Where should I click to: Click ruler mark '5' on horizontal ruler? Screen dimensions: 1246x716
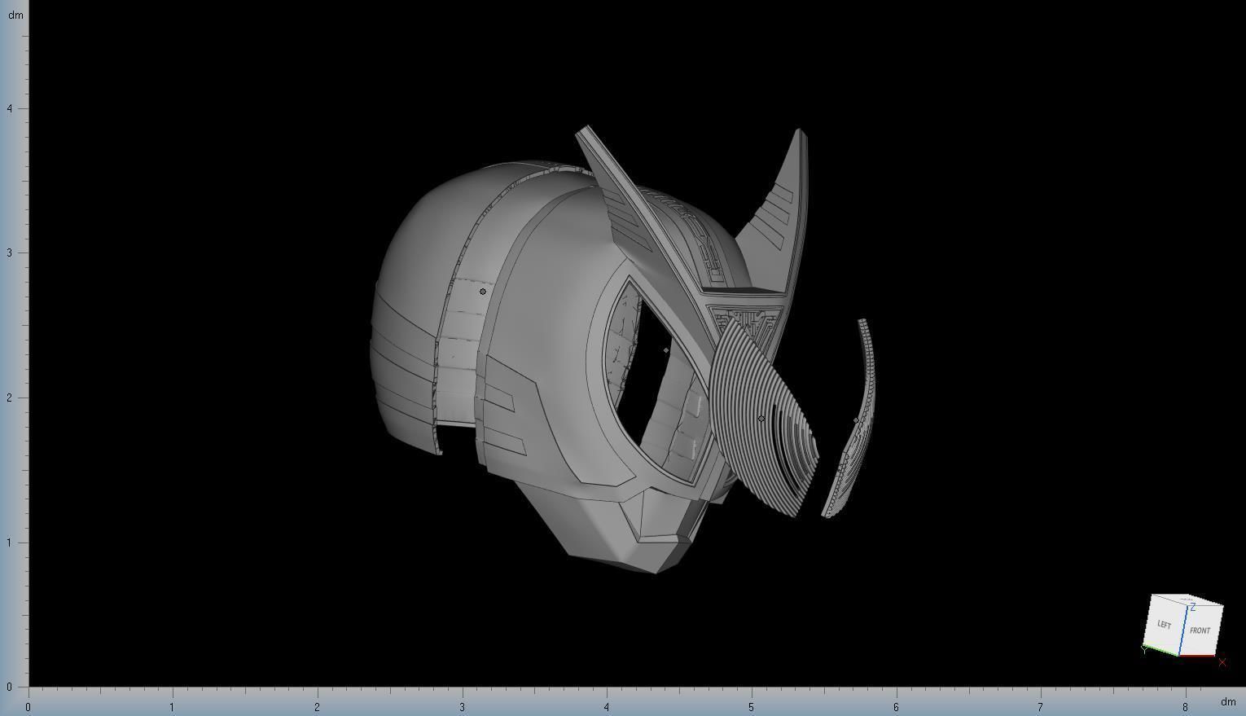(x=751, y=706)
